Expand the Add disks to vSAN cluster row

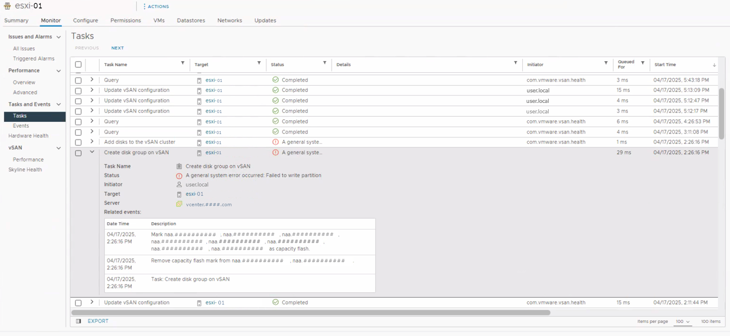point(92,142)
